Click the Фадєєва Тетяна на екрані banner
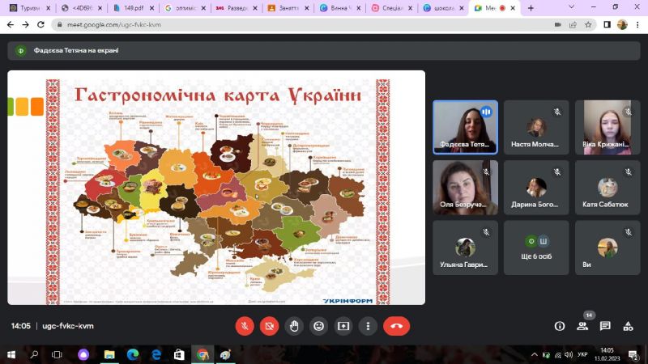The height and width of the screenshot is (364, 648). tap(324, 50)
